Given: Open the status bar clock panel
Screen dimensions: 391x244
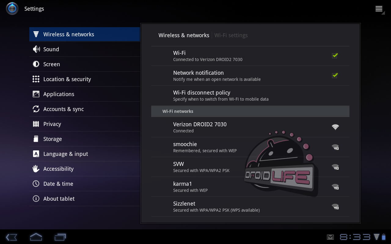Looking at the screenshot, I should click(355, 237).
